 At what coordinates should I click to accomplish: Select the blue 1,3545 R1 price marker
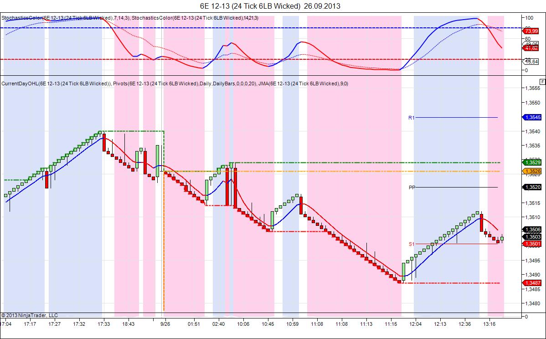pyautogui.click(x=532, y=118)
